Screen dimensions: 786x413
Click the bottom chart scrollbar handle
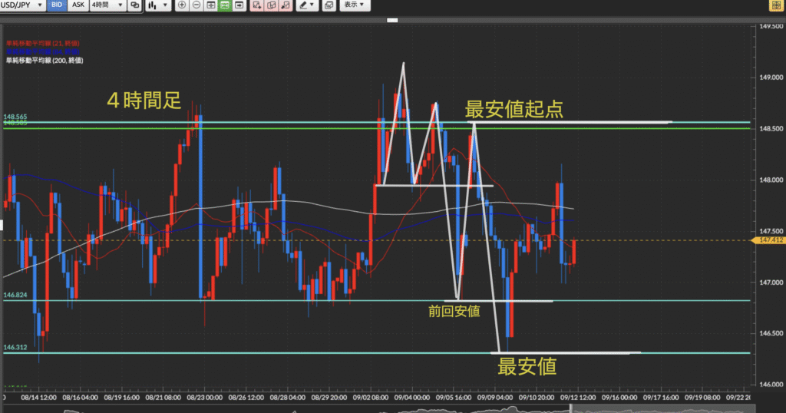click(570, 409)
